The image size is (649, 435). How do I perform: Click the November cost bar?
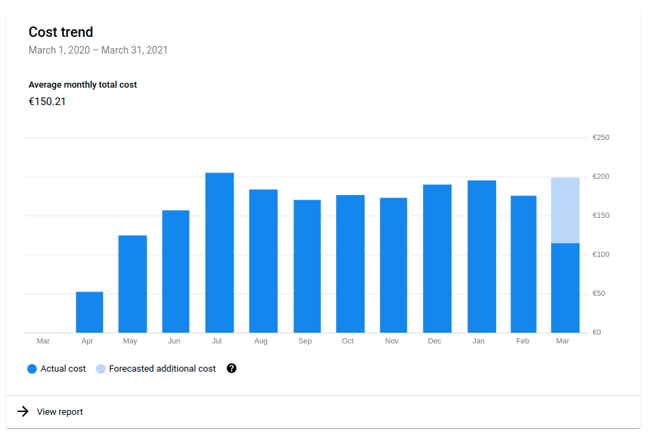(x=393, y=265)
